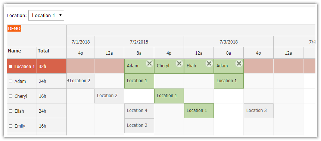This screenshot has width=321, height=141.
Task: Open the Location dropdown
Action: (46, 16)
